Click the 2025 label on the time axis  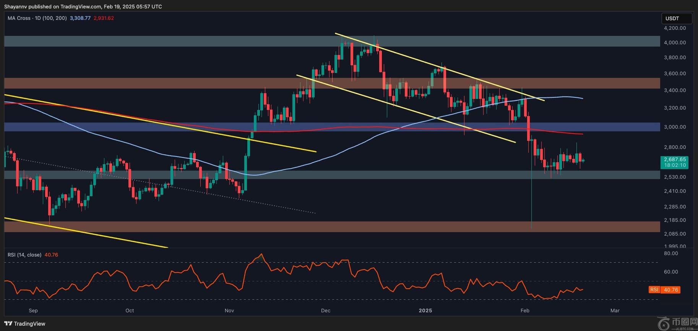pos(425,310)
